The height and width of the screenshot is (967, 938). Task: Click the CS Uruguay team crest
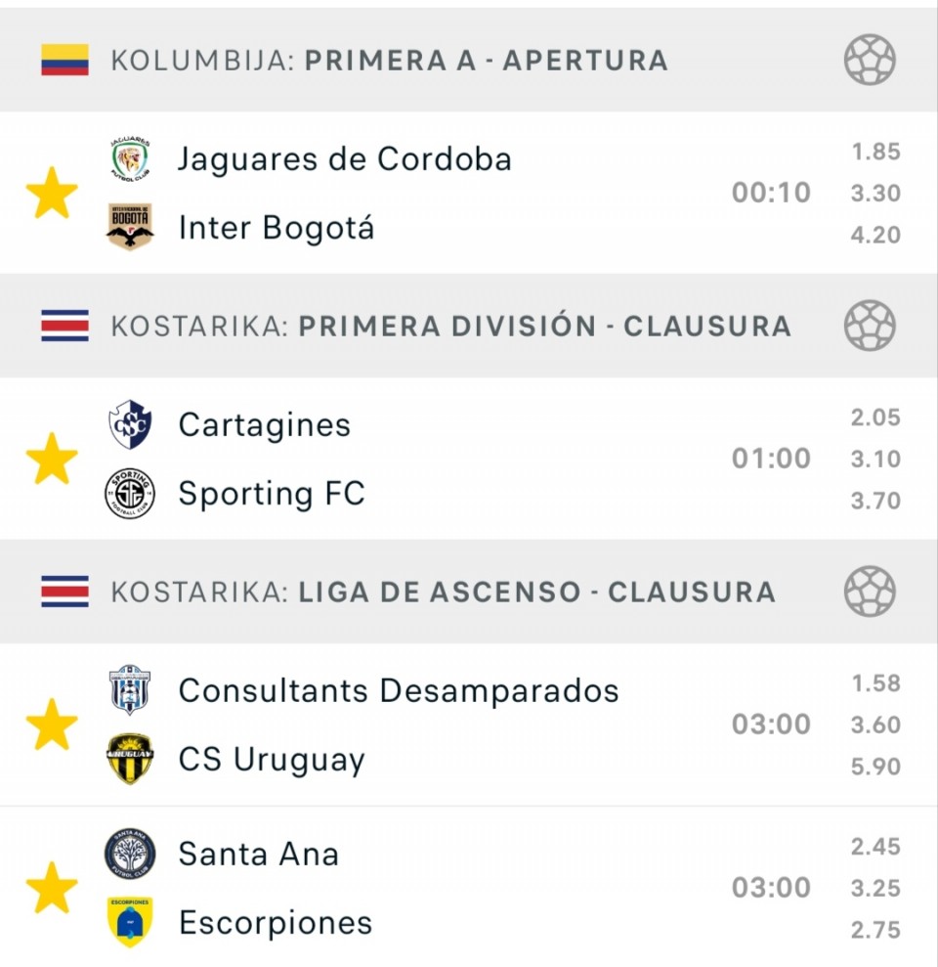pyautogui.click(x=130, y=760)
